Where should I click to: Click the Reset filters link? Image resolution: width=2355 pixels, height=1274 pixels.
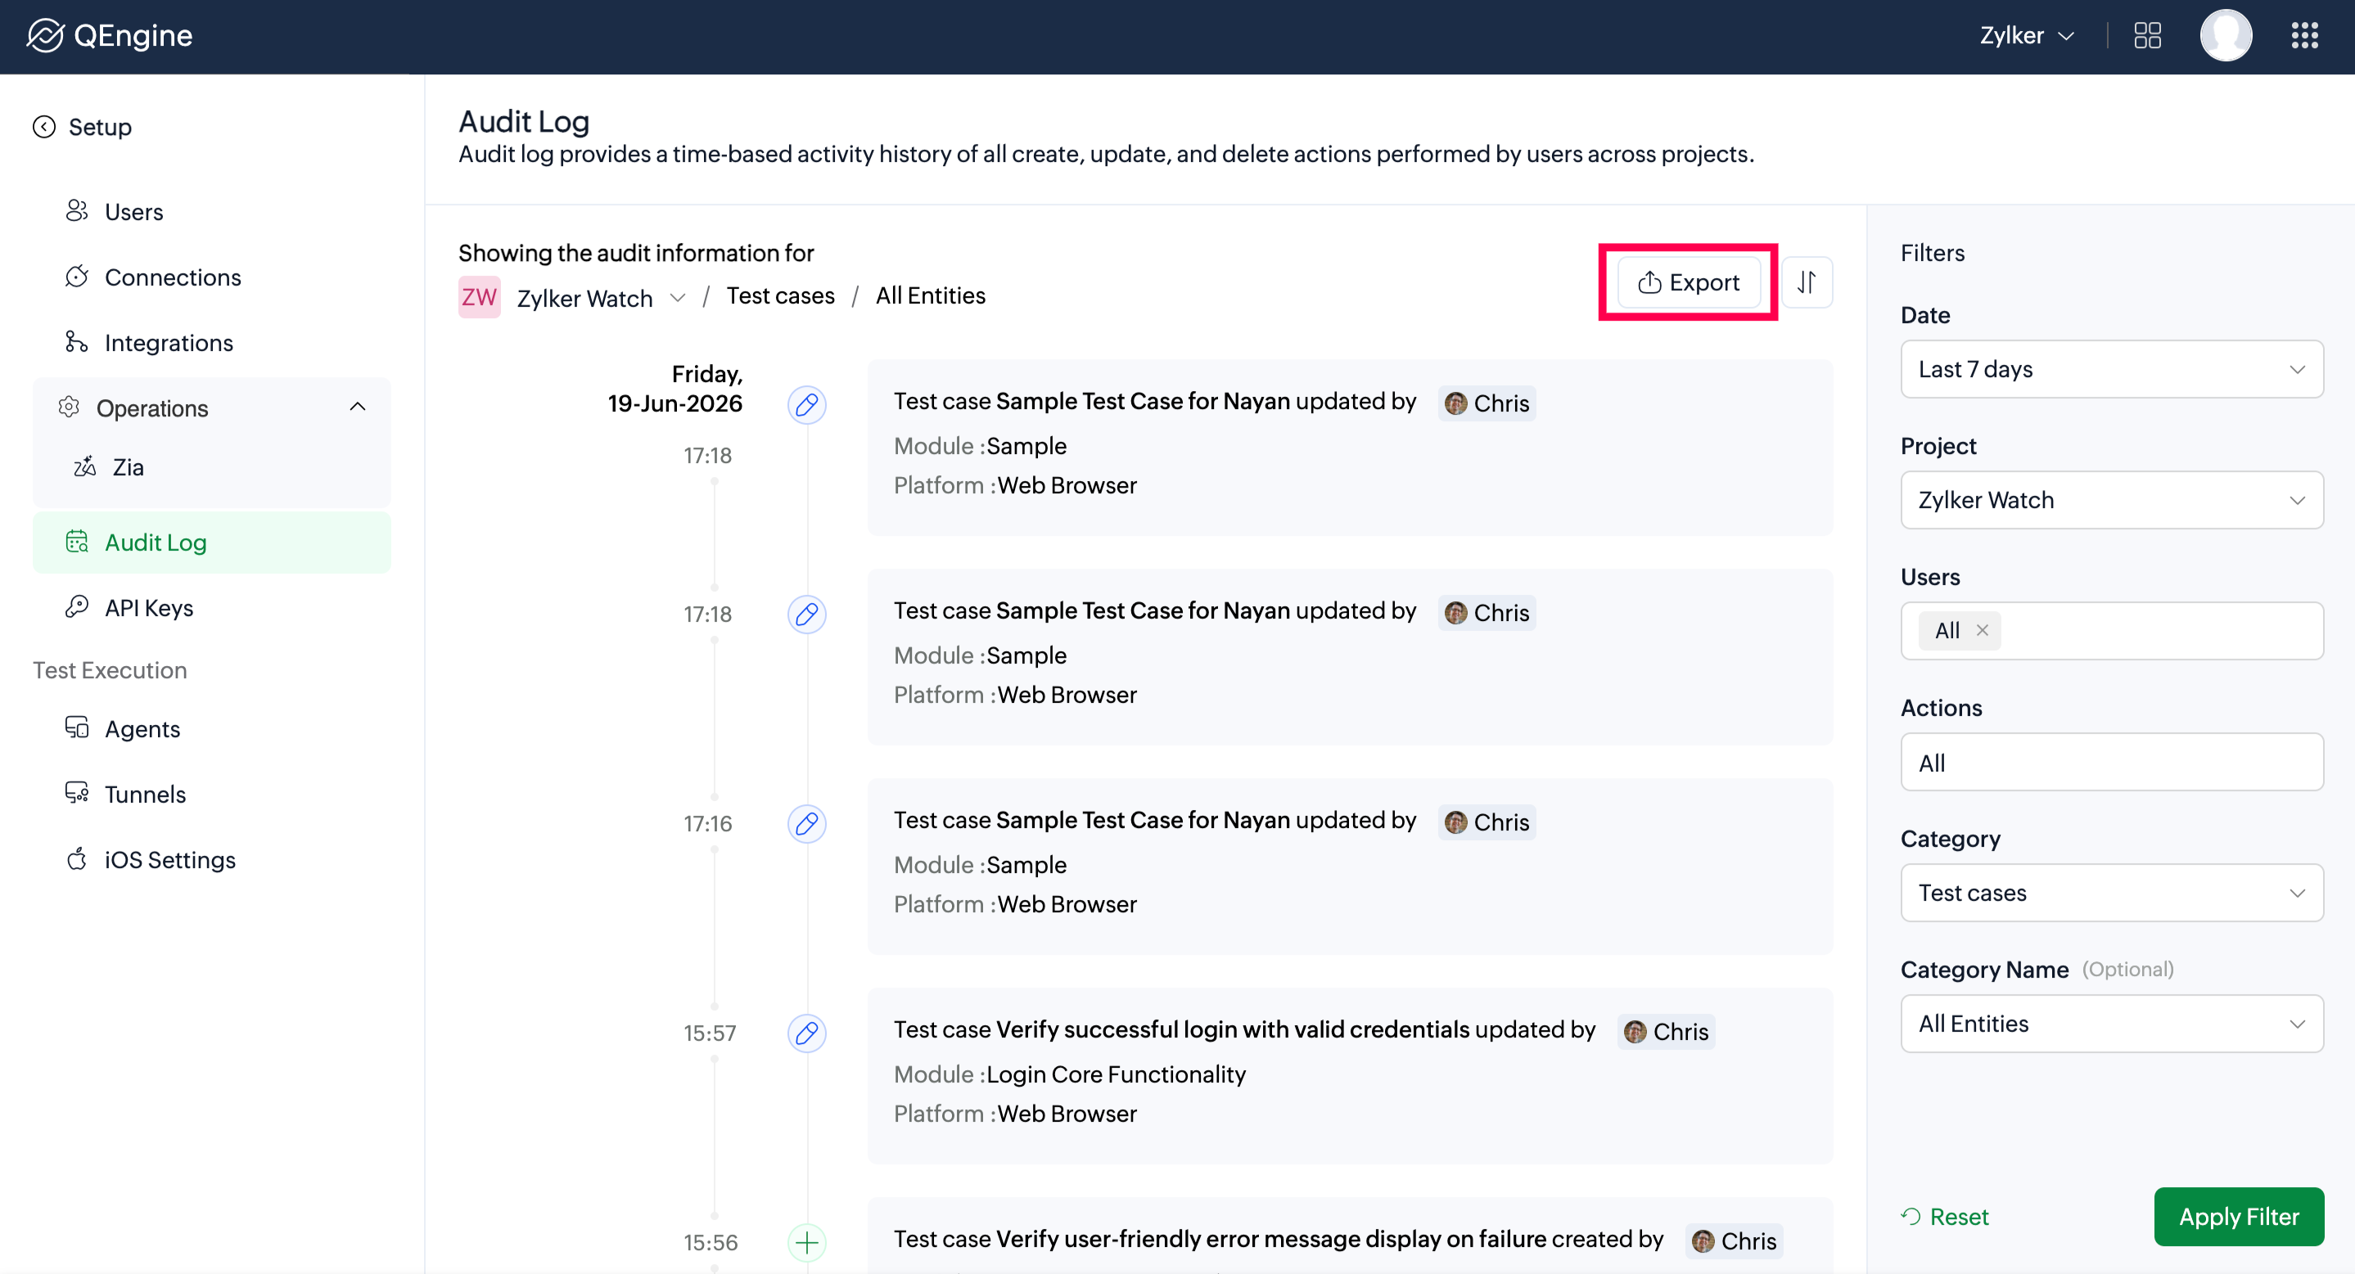[x=1945, y=1217]
